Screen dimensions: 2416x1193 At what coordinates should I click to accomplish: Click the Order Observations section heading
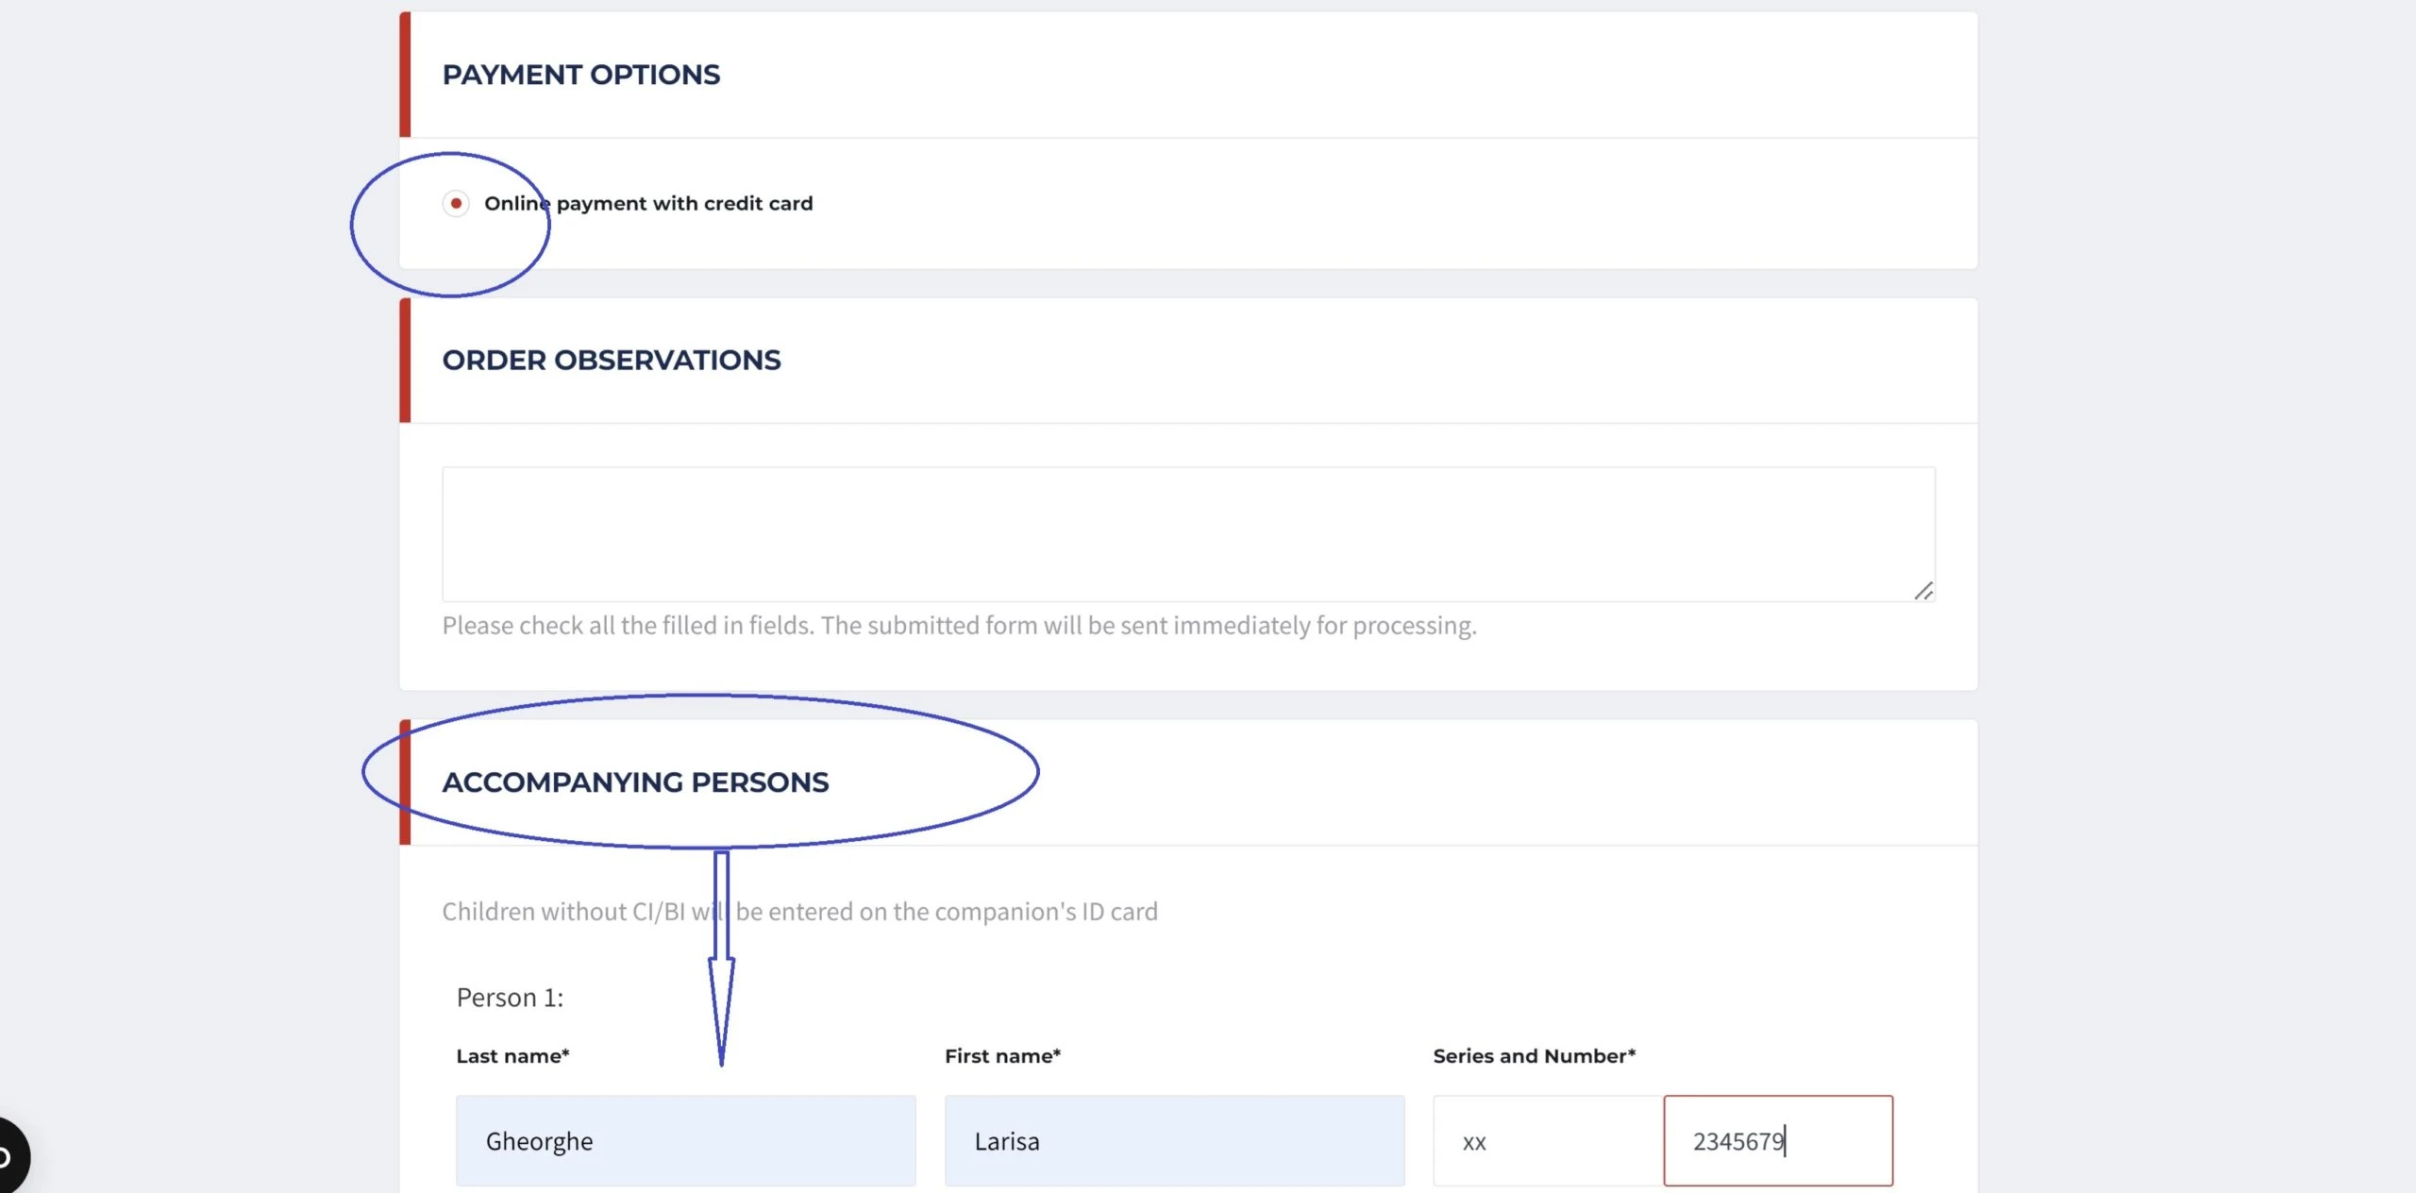pos(612,361)
